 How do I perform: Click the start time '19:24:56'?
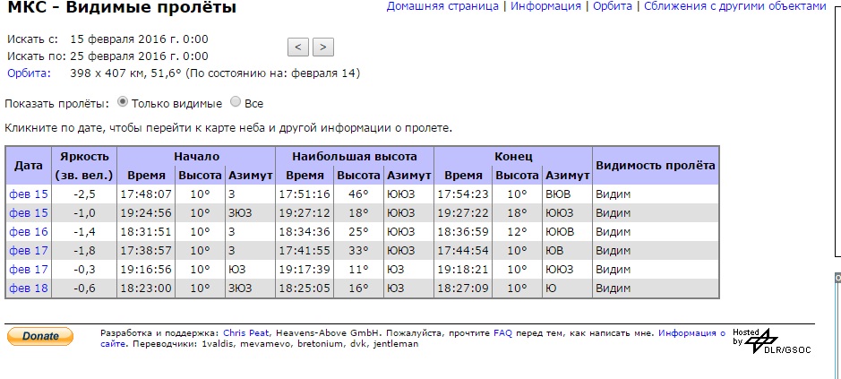[x=146, y=213]
